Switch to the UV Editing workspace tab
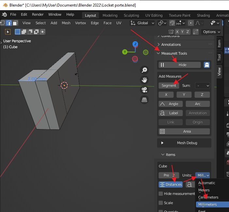 point(154,15)
